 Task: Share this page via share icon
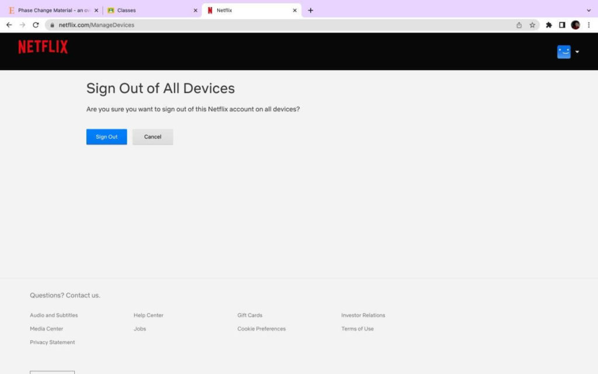(519, 25)
